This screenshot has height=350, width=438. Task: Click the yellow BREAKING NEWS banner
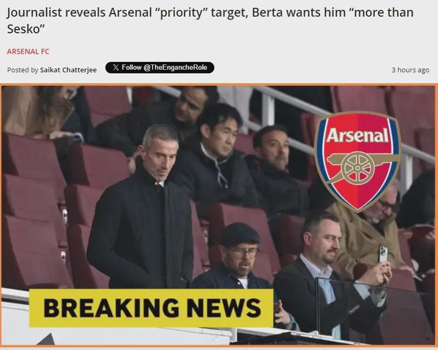tap(151, 307)
